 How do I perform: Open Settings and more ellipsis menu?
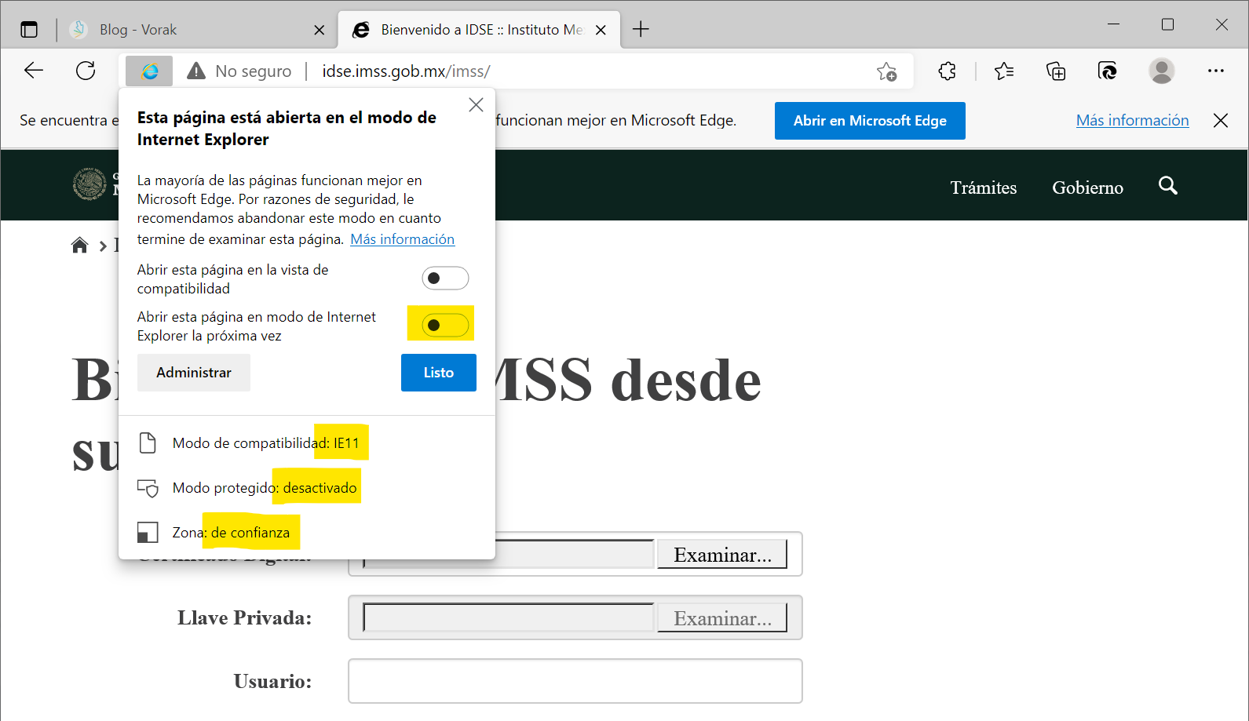[x=1216, y=71]
